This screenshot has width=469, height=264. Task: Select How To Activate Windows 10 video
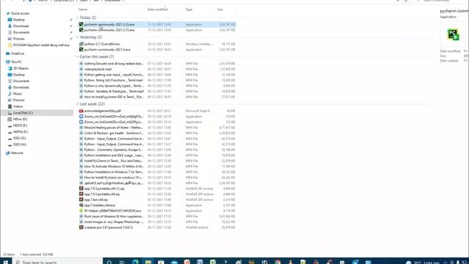coord(114,166)
